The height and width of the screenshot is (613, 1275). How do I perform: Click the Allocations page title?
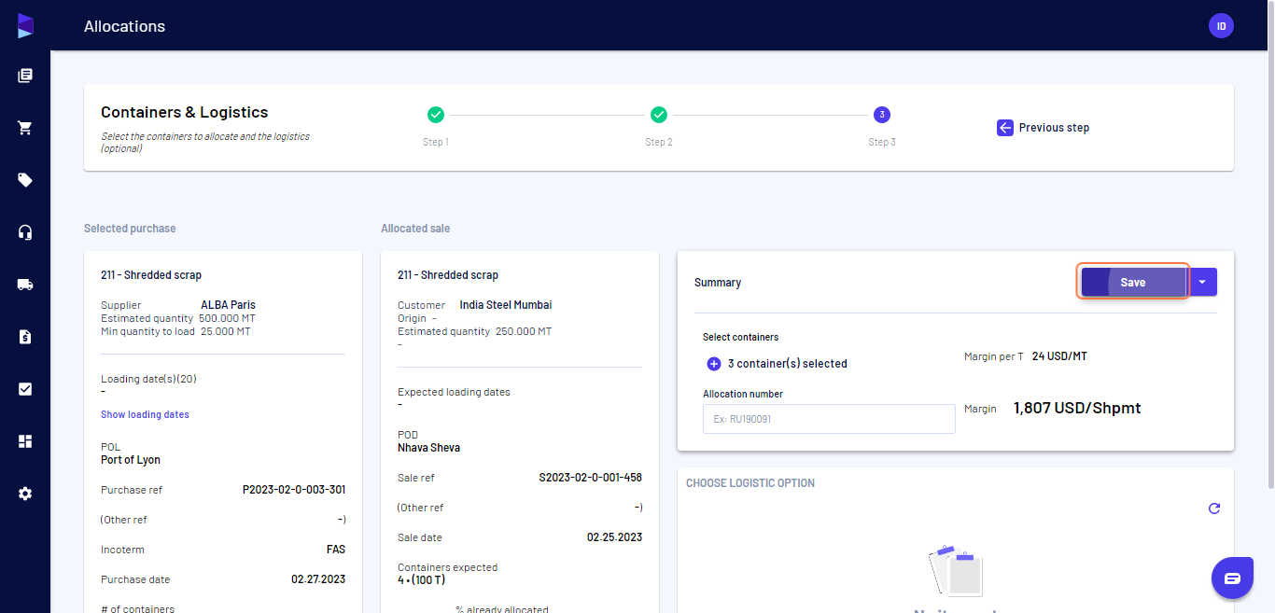pos(124,26)
